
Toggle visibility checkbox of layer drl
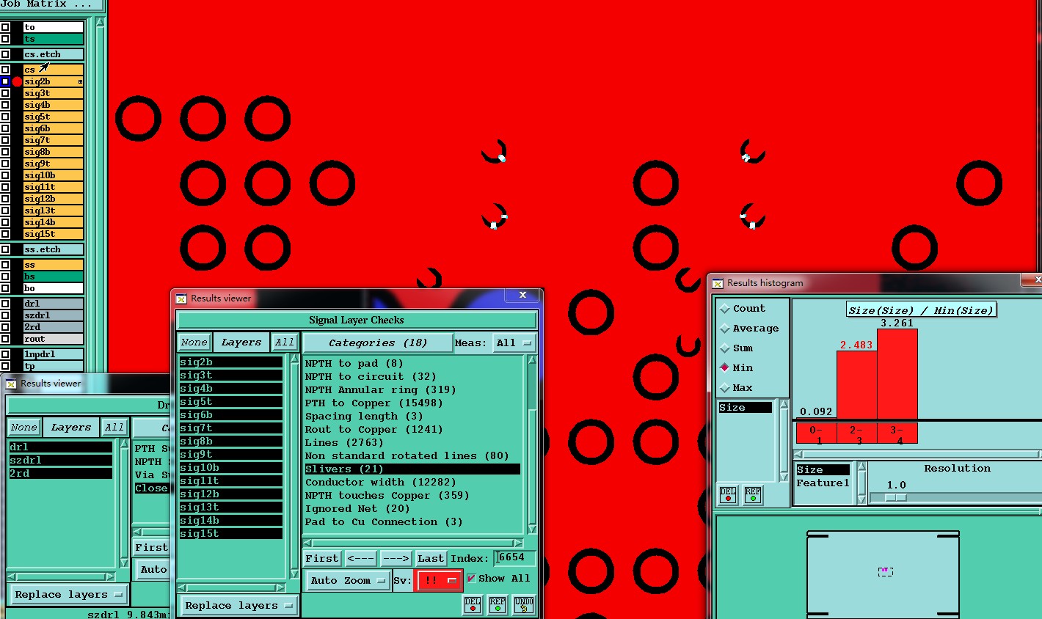[5, 304]
